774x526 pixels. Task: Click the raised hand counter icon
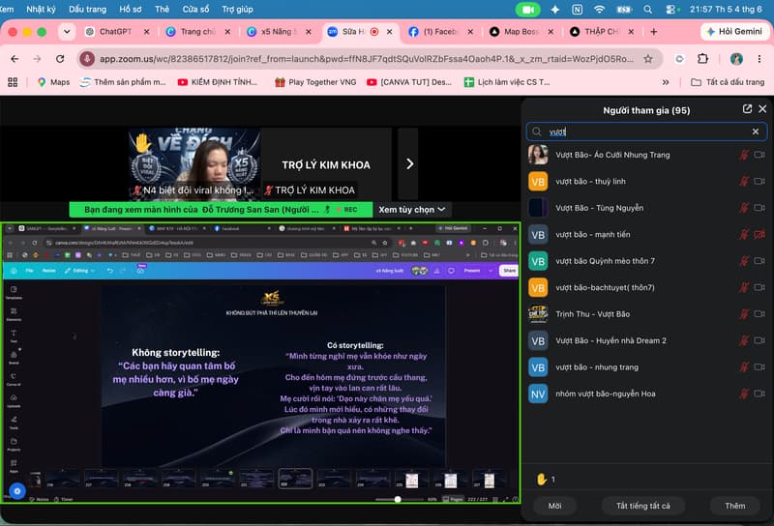click(542, 480)
